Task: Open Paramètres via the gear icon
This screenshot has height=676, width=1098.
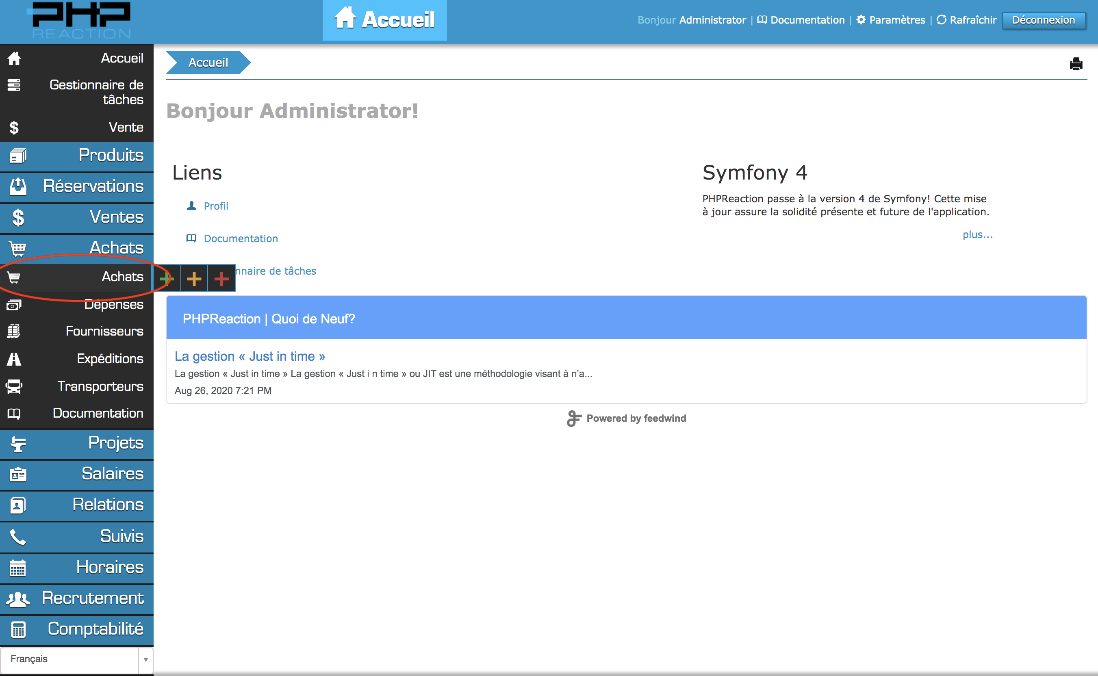Action: point(861,19)
